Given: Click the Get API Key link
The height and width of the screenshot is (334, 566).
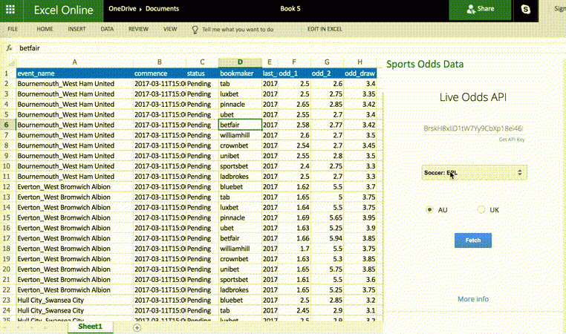Looking at the screenshot, I should (x=512, y=140).
